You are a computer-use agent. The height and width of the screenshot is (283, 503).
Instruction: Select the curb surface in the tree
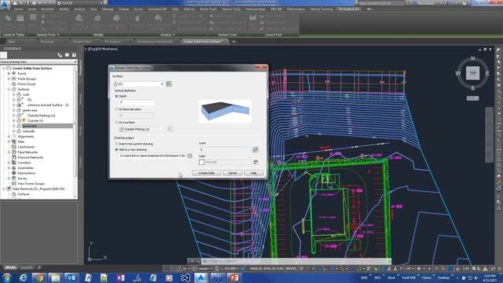click(x=26, y=94)
